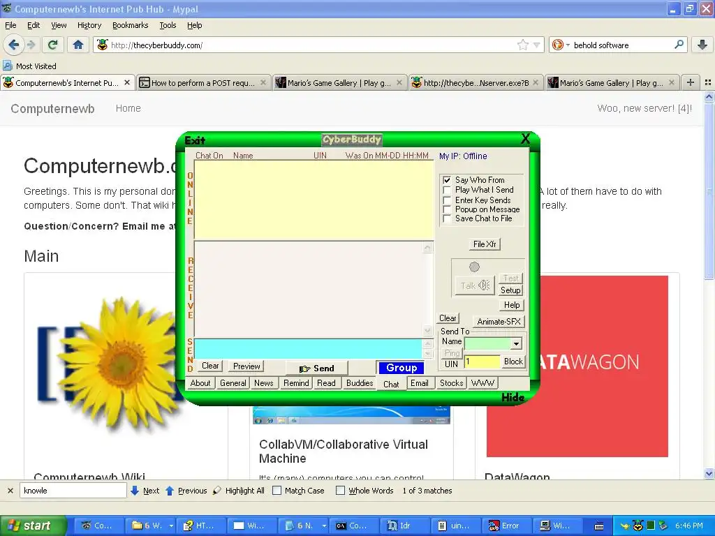715x536 pixels.
Task: Expand the Send To Name dropdown
Action: 516,343
